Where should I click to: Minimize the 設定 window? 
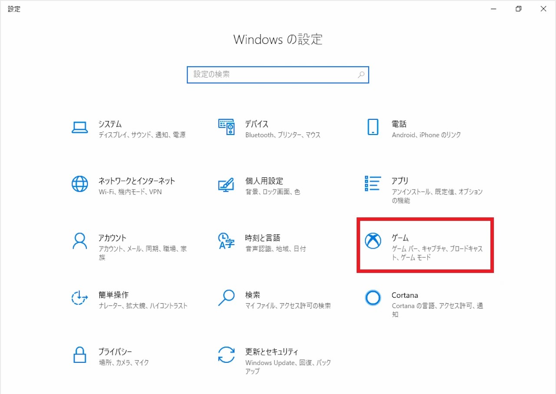point(493,9)
